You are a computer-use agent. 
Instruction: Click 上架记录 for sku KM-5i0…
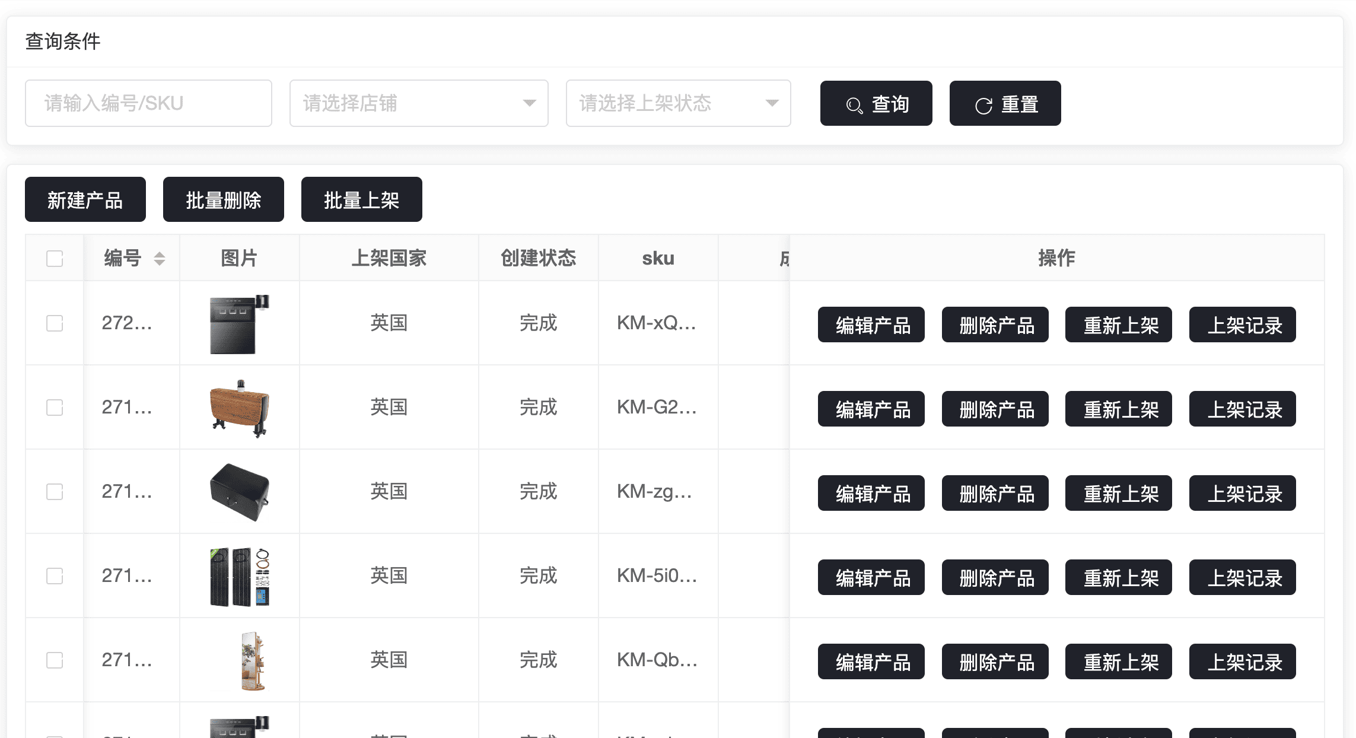1242,577
